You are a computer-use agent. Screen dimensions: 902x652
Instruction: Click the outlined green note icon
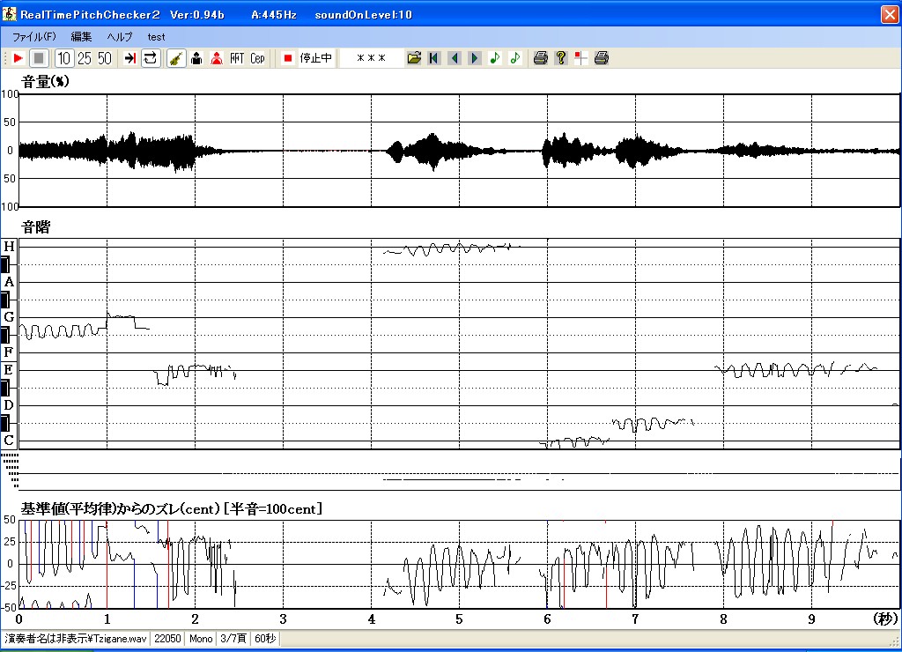click(514, 58)
